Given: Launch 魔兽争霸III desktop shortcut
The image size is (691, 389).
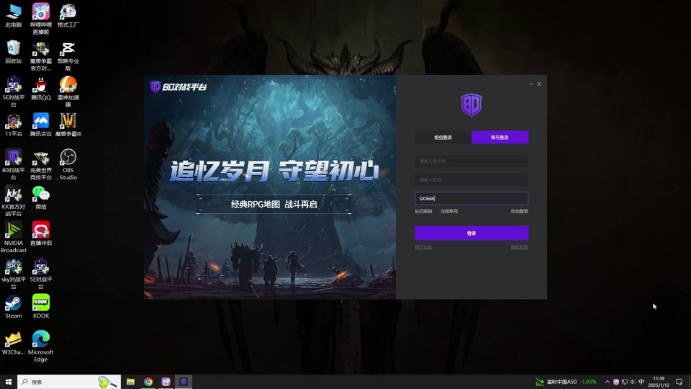Looking at the screenshot, I should 68,125.
